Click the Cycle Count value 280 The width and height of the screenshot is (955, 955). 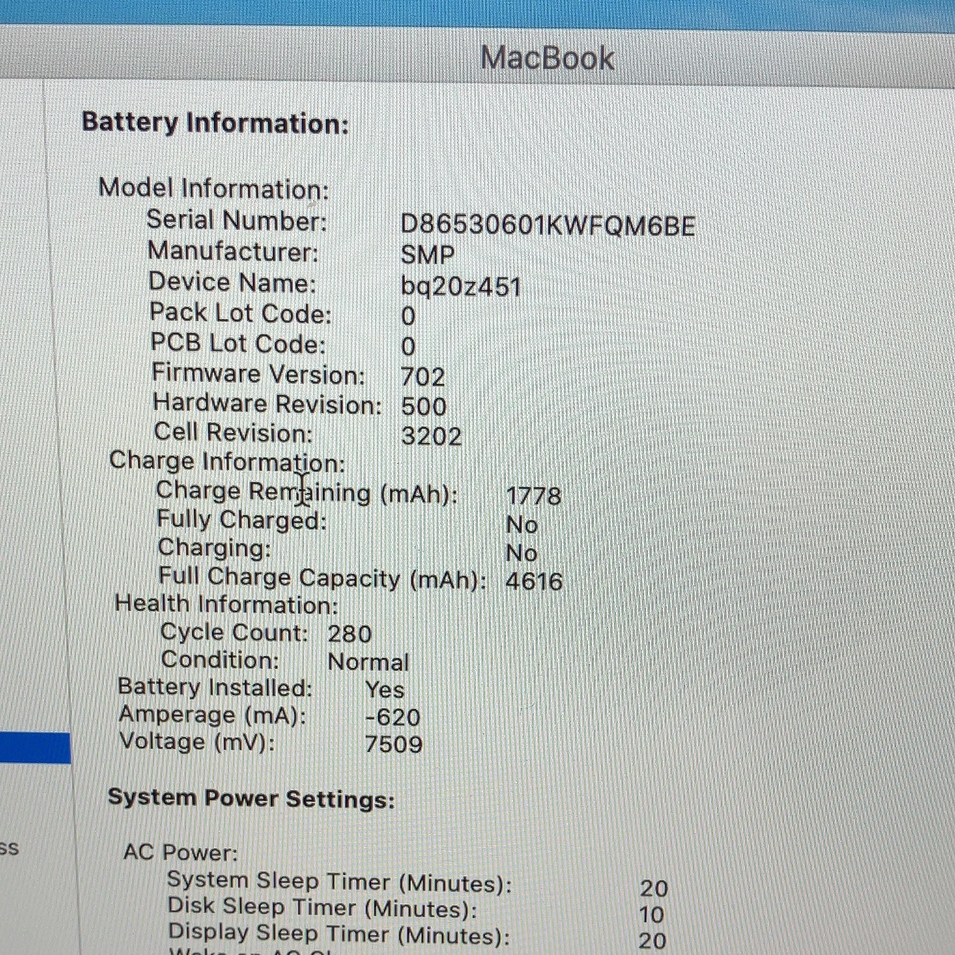click(x=350, y=633)
